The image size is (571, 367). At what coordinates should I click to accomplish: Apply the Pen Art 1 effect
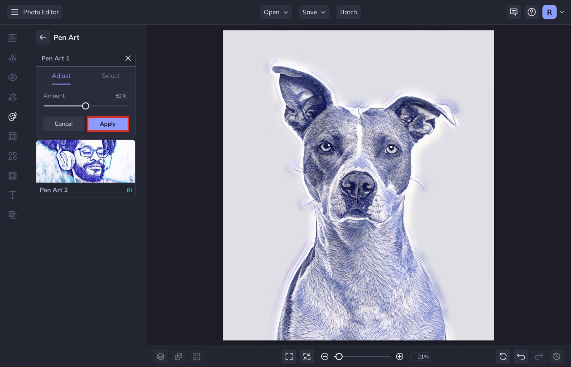[x=108, y=124]
